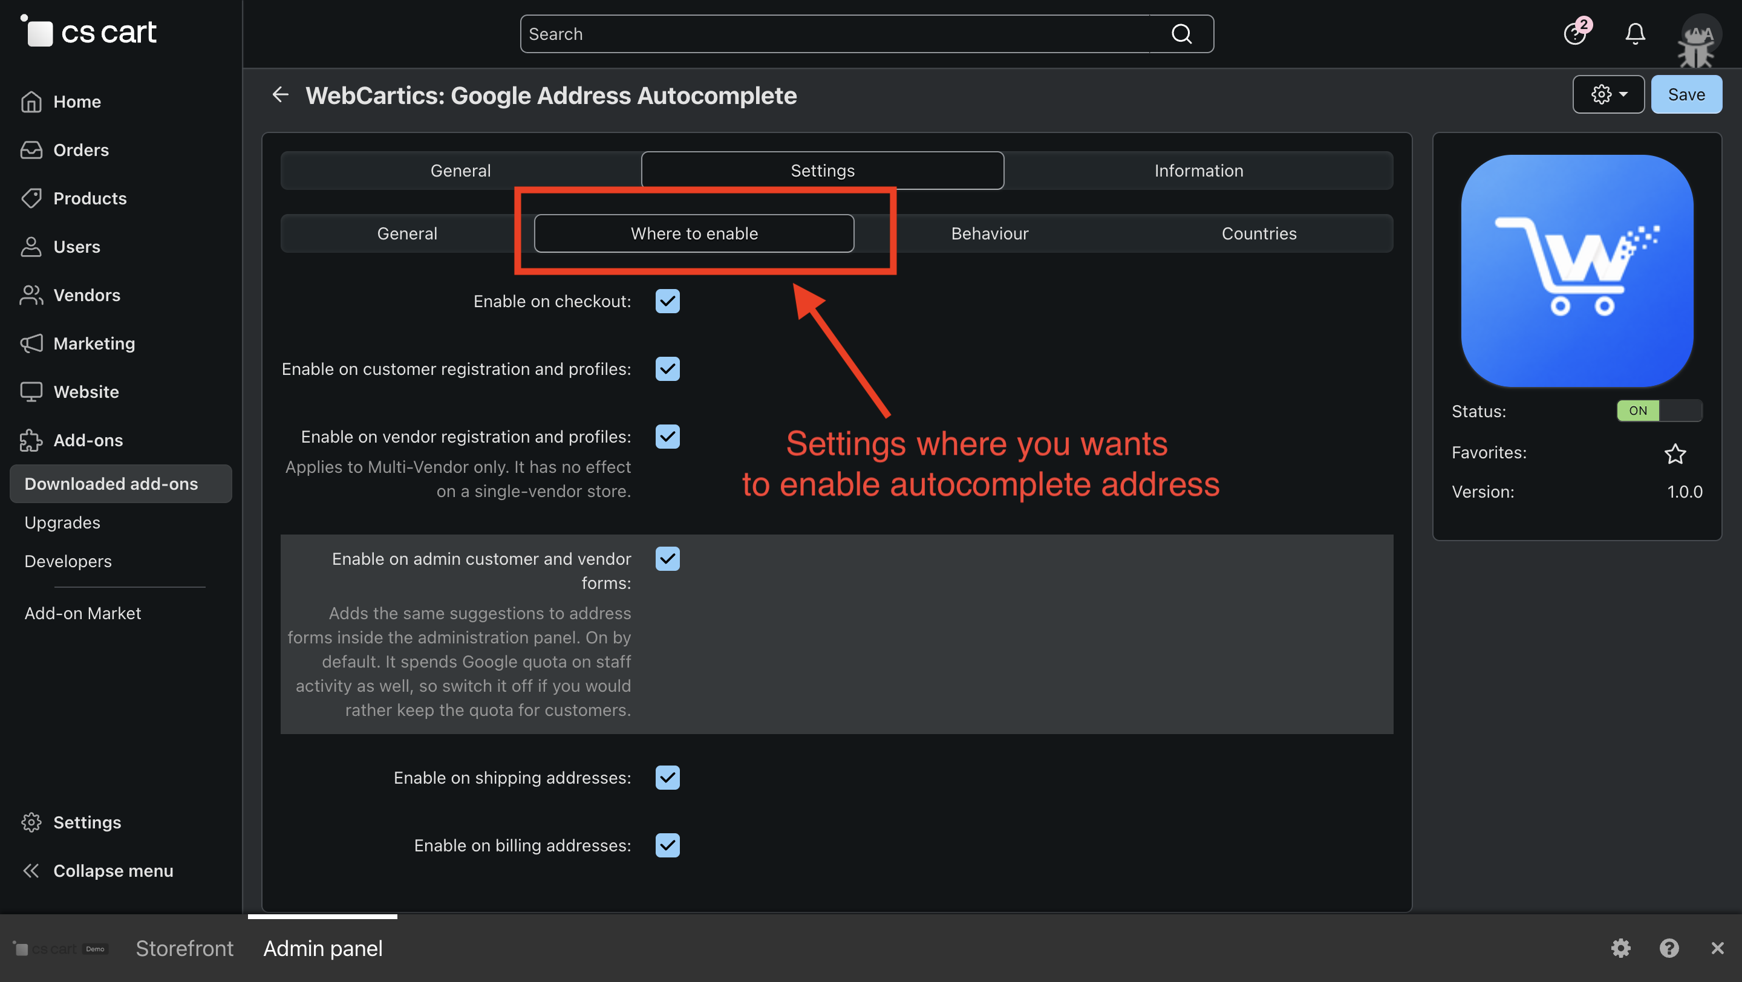Open Upgrades submenu item
Screen dimensions: 1742x982
pos(62,522)
